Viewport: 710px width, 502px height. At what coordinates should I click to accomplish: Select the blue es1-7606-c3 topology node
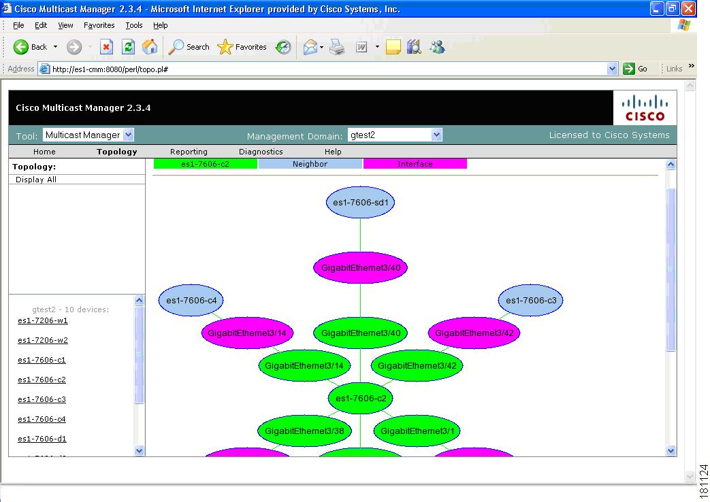(531, 300)
